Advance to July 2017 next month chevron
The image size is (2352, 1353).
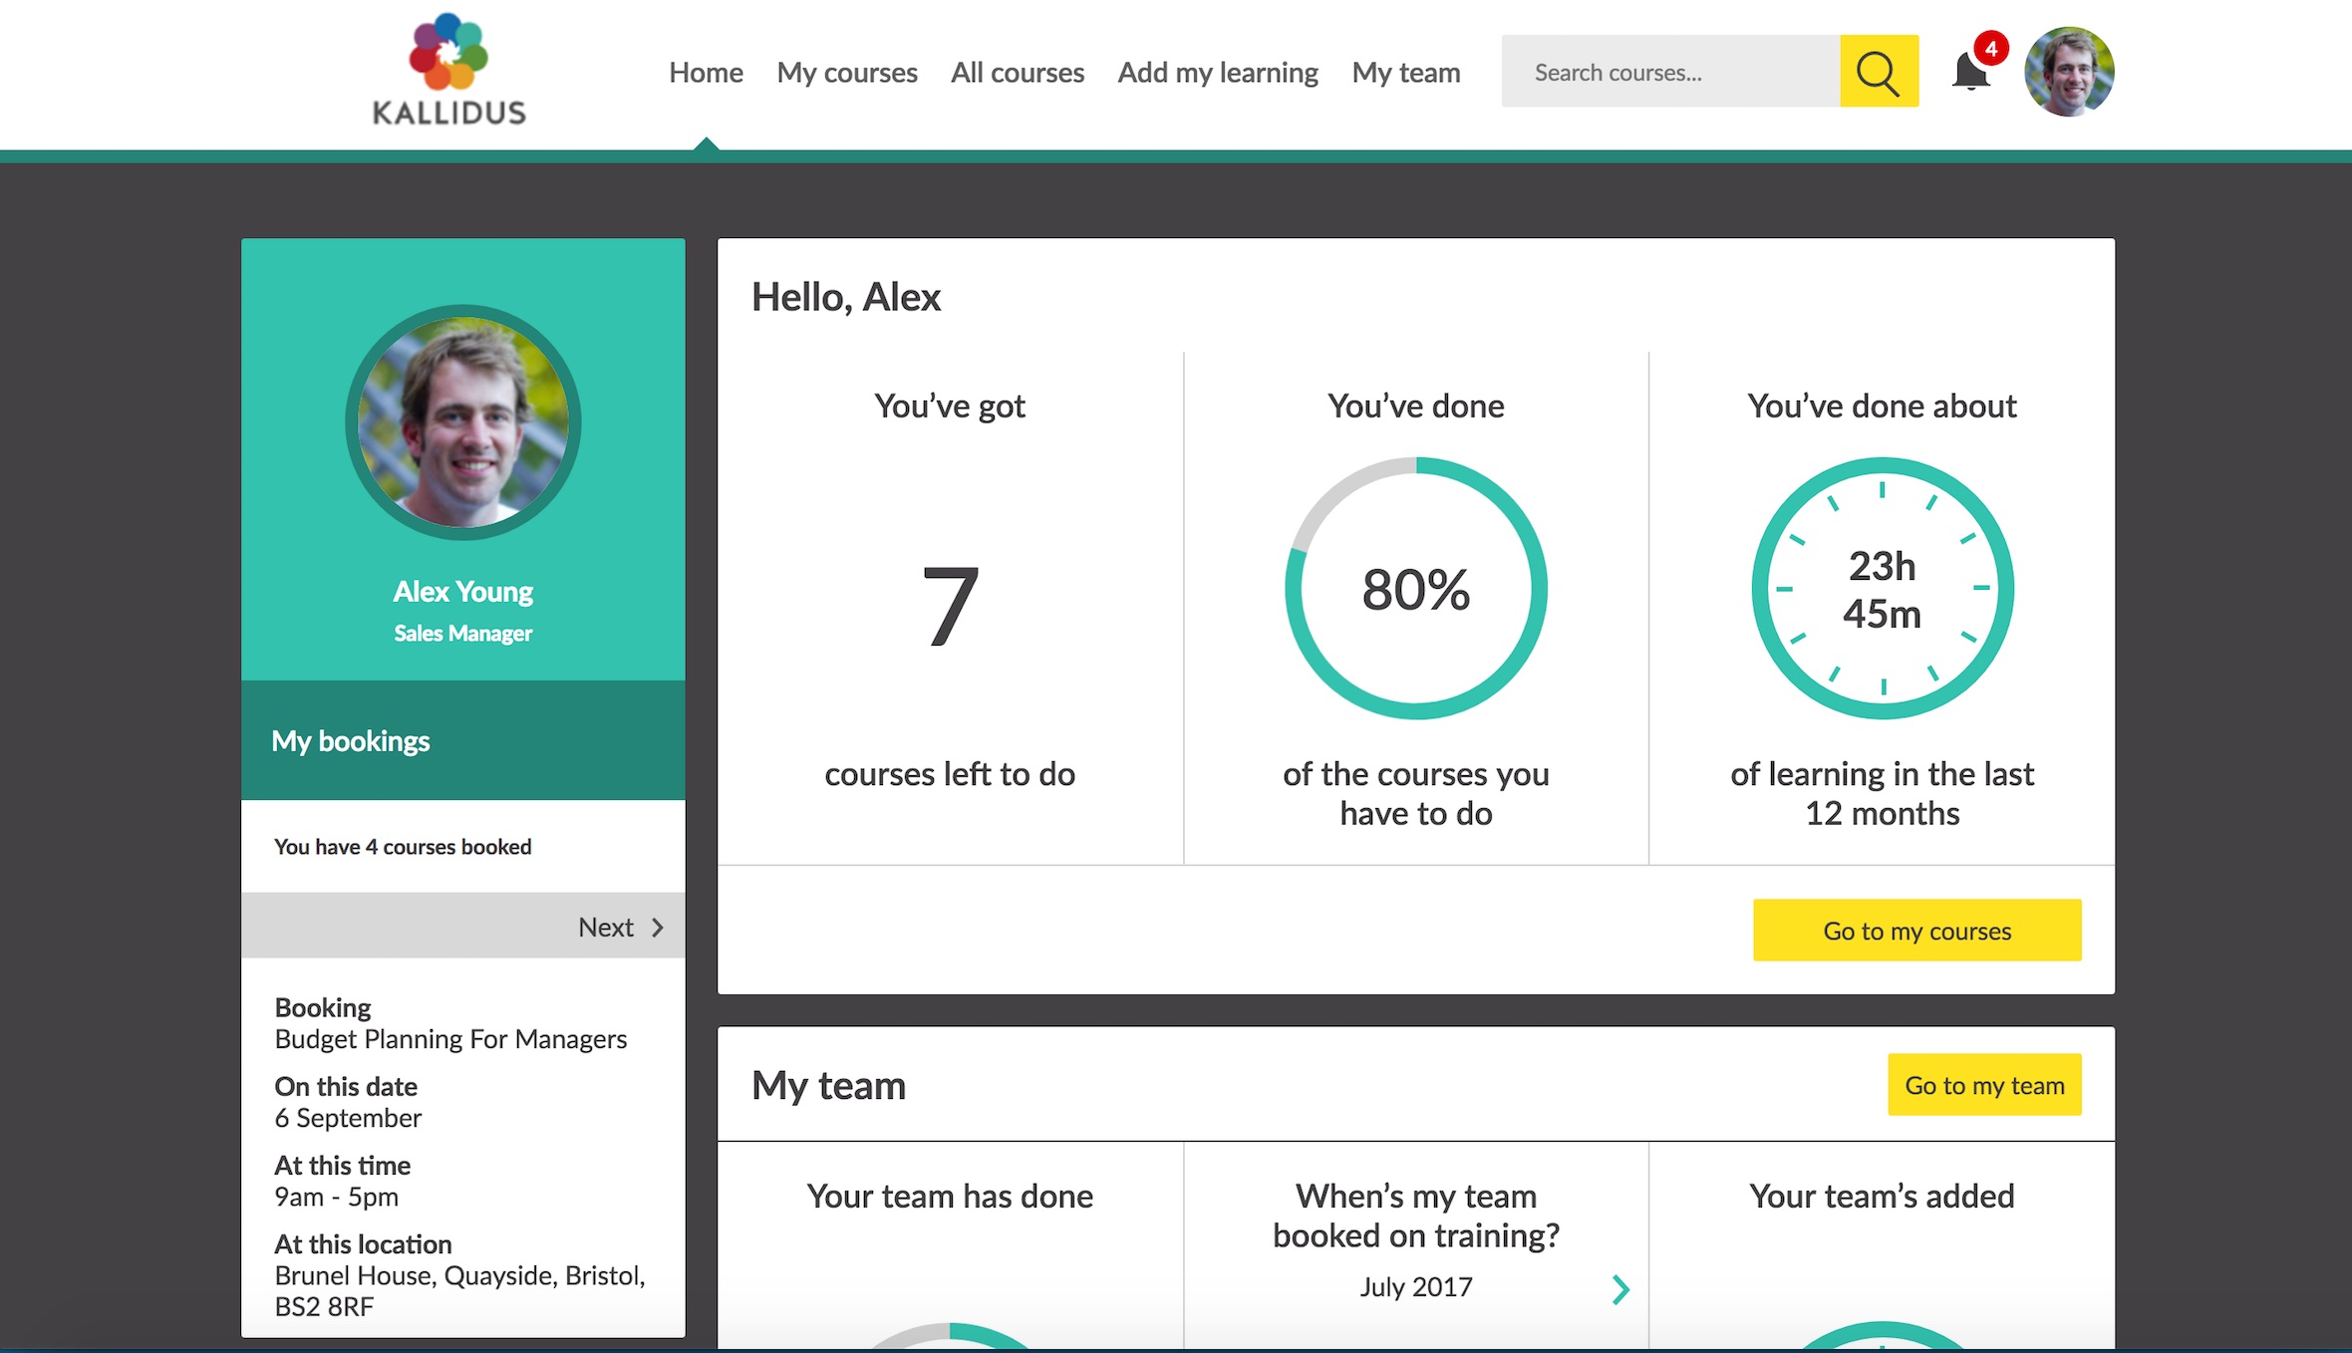pos(1620,1289)
